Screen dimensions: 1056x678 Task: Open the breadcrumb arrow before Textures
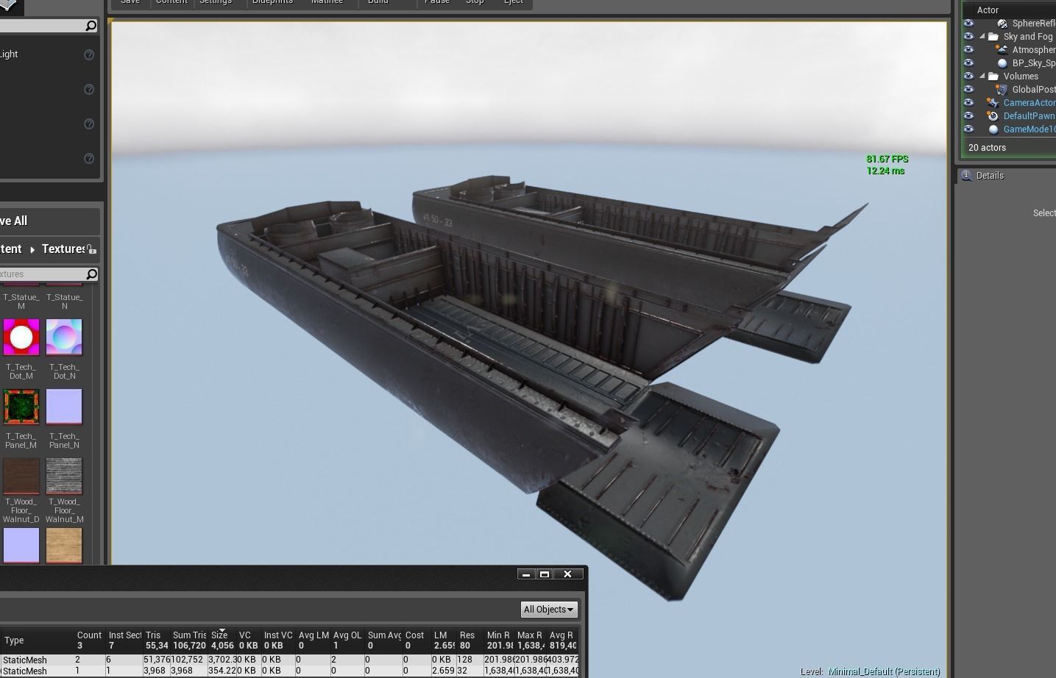pos(32,250)
